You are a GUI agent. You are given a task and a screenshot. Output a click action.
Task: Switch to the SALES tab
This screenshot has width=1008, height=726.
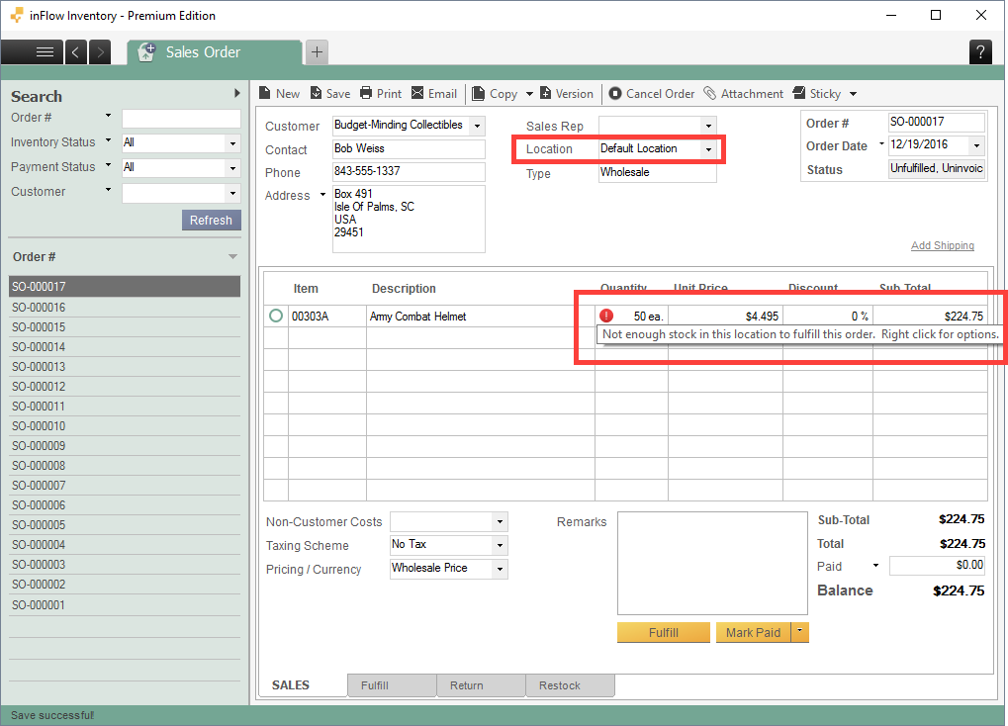[x=291, y=685]
